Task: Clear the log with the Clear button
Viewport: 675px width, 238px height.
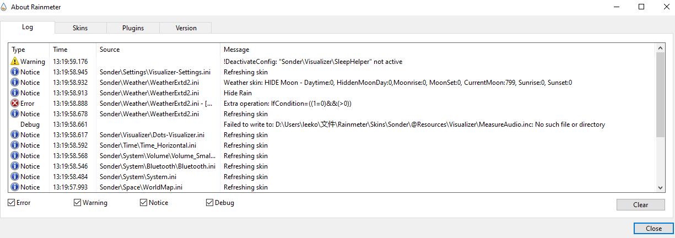Action: [x=641, y=204]
